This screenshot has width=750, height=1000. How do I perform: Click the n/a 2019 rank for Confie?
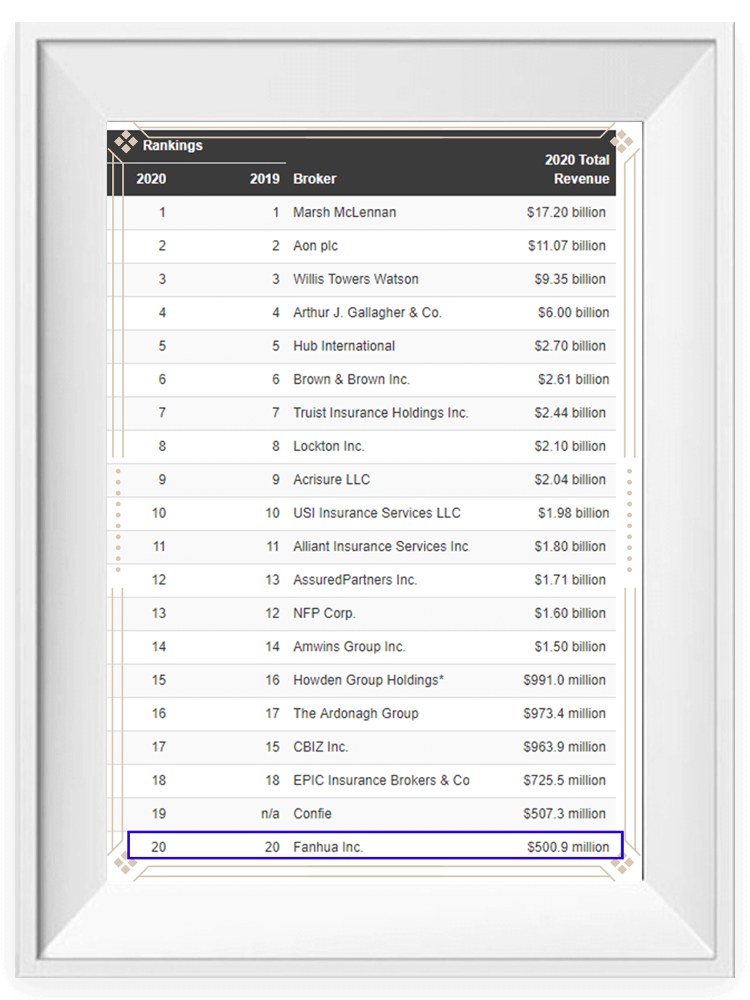pos(270,814)
